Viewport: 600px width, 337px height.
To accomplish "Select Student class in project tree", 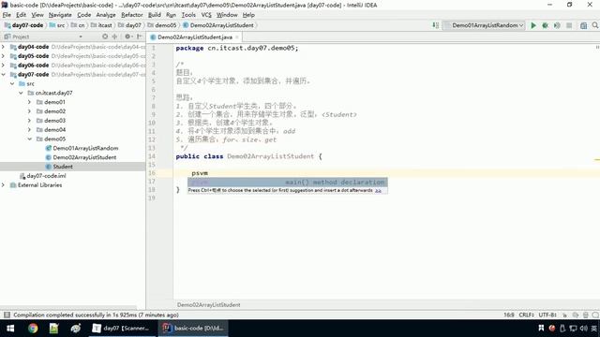I will 63,167.
